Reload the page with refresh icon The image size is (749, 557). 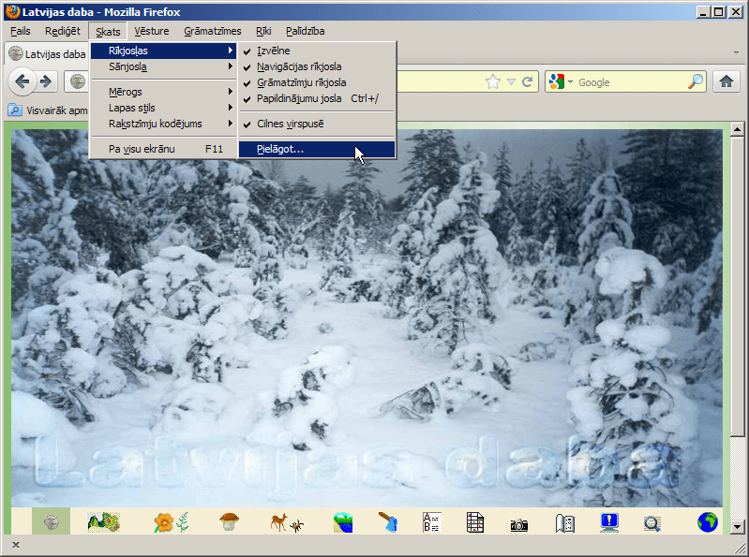[x=528, y=82]
